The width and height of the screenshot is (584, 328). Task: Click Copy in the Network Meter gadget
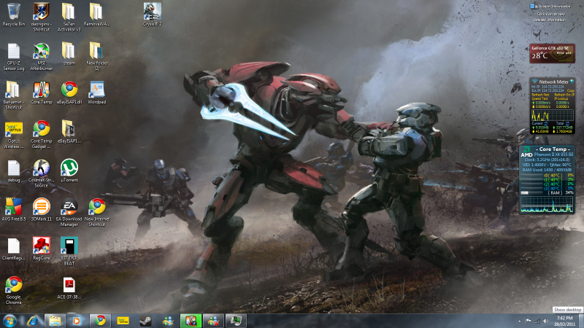570,90
